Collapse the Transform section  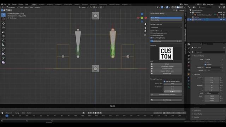(196, 74)
